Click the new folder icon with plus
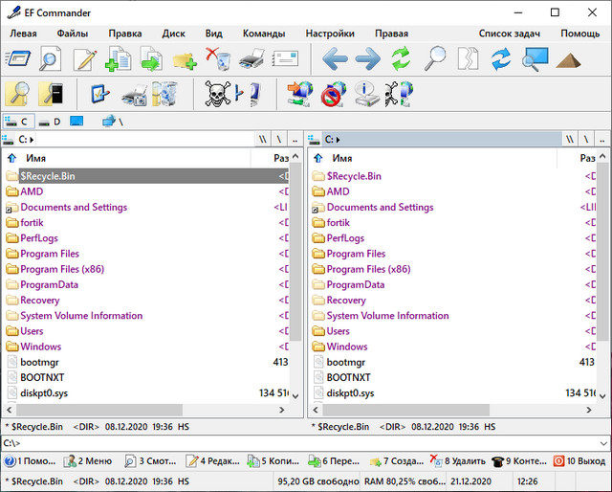 point(185,59)
